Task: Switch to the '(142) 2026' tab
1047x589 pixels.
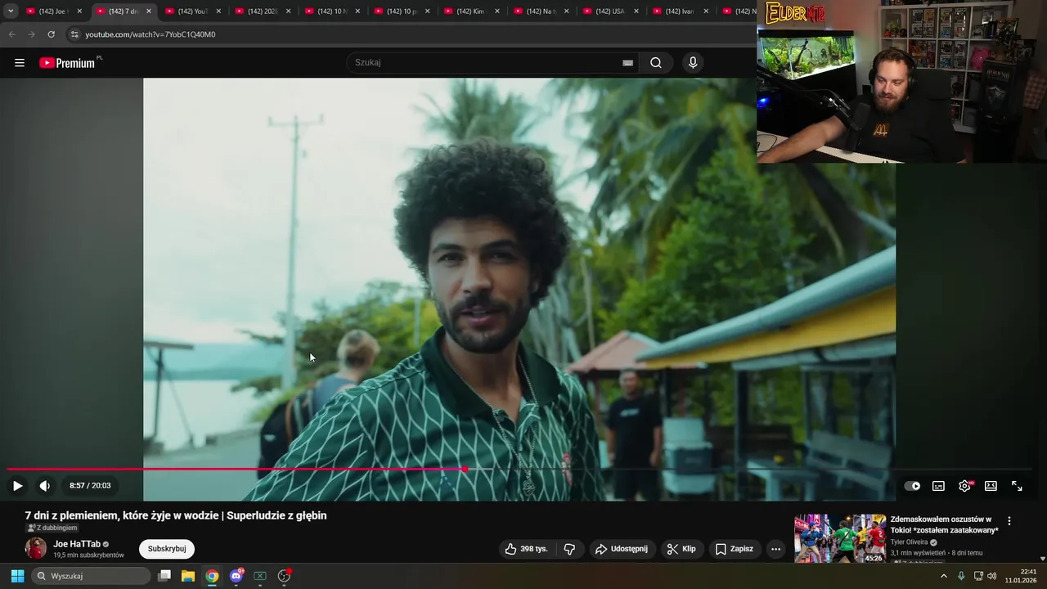Action: click(263, 11)
